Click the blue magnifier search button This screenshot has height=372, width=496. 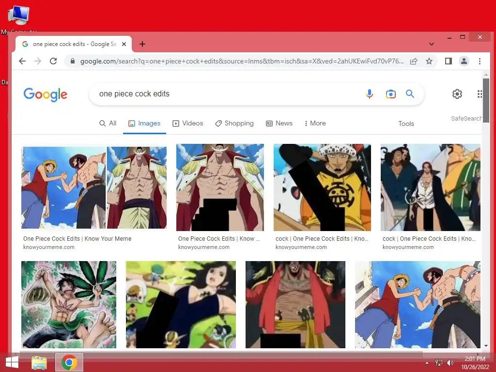[410, 93]
